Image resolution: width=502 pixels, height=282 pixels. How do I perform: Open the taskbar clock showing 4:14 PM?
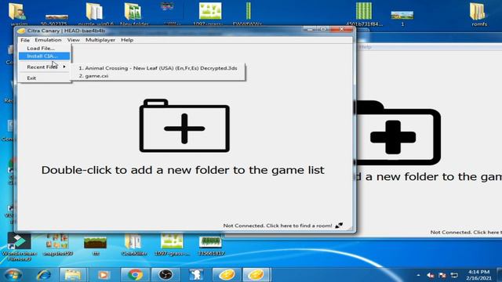(x=478, y=275)
